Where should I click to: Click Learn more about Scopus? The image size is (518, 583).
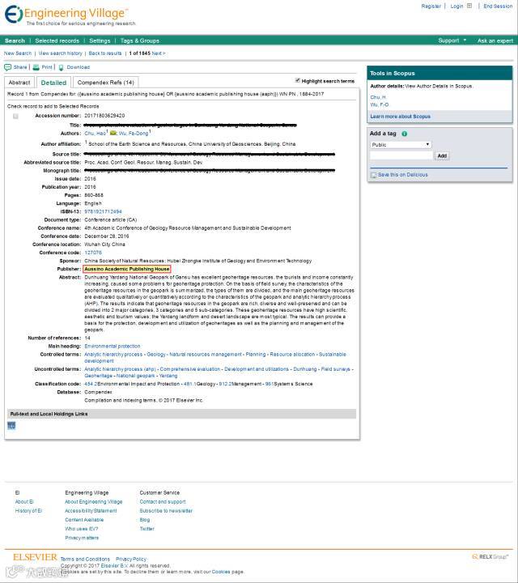(x=400, y=117)
